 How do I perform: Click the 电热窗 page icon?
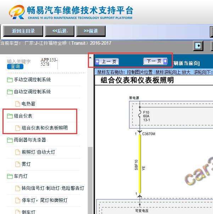[x=18, y=104]
